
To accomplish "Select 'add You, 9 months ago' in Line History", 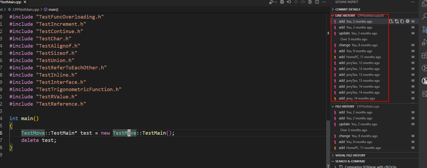I will [374, 51].
